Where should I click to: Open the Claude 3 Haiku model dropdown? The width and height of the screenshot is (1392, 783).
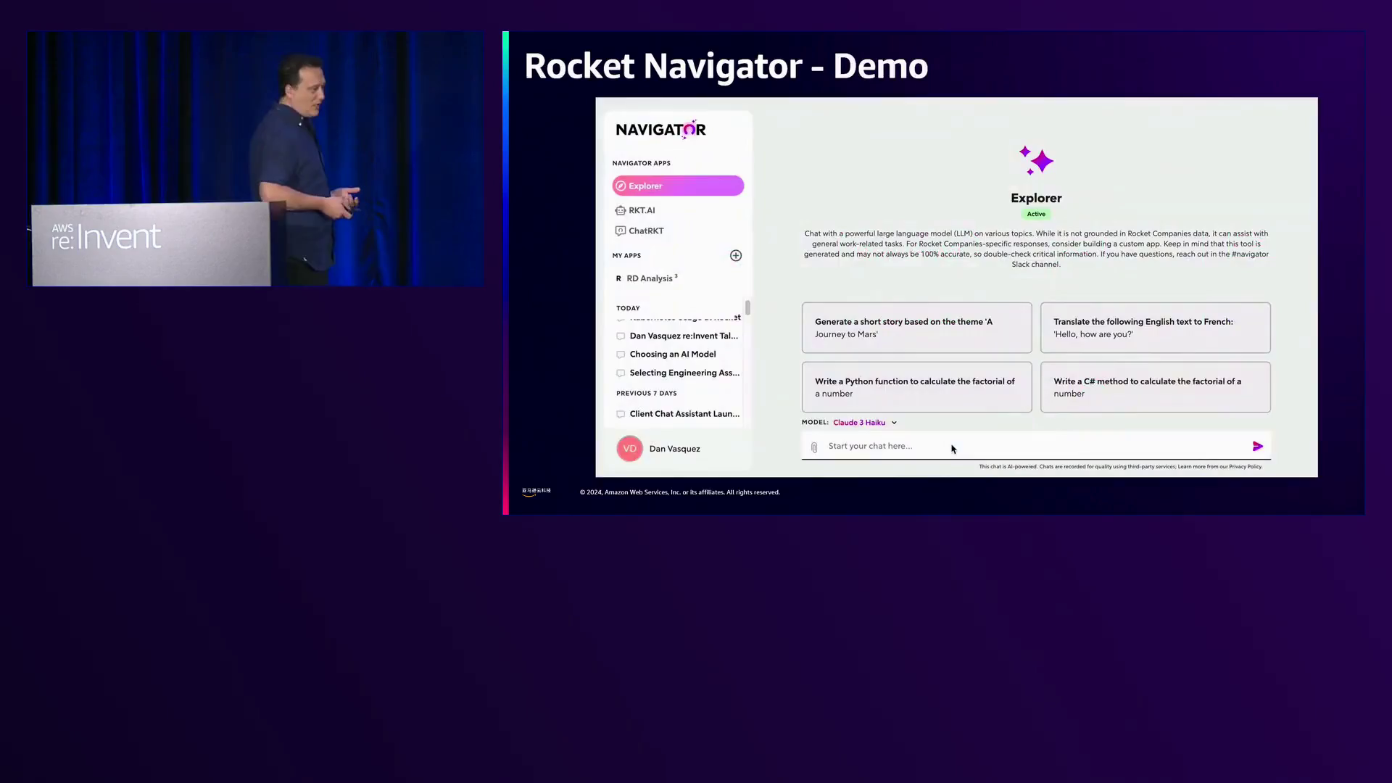(859, 423)
